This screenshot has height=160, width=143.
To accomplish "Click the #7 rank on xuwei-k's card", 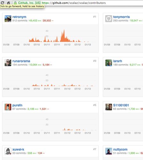I will (x=95, y=149).
